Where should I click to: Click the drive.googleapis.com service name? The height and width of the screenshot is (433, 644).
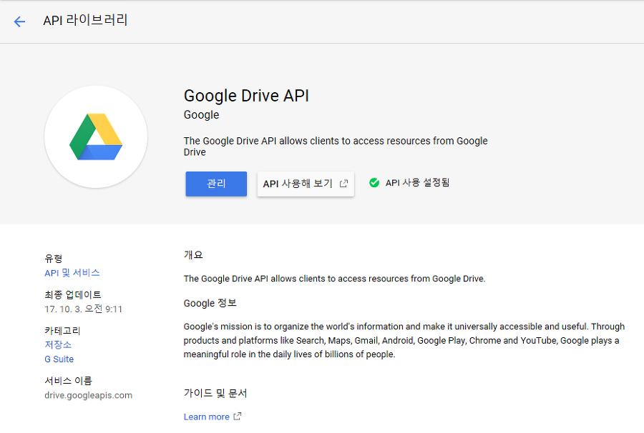(x=88, y=395)
